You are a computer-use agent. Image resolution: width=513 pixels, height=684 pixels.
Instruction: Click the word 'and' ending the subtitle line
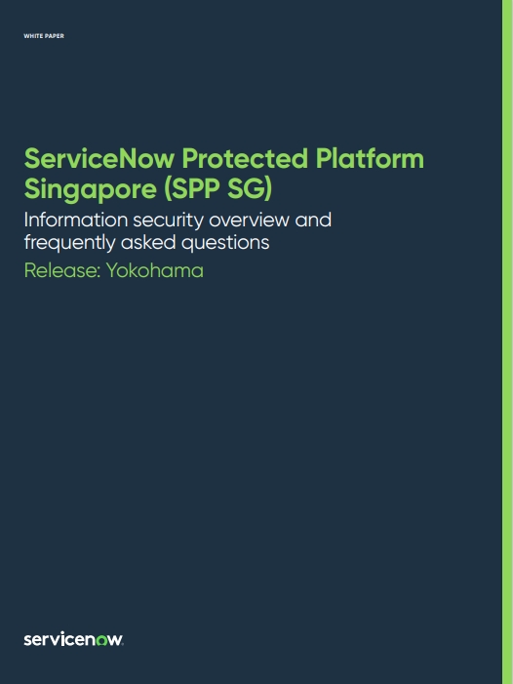(313, 220)
